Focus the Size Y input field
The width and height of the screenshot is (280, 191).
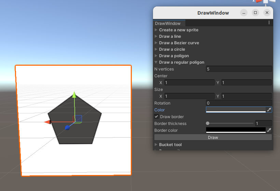coord(247,96)
